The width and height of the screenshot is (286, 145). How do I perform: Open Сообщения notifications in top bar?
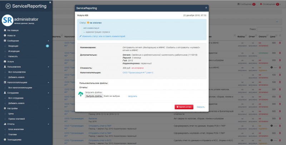(246, 4)
